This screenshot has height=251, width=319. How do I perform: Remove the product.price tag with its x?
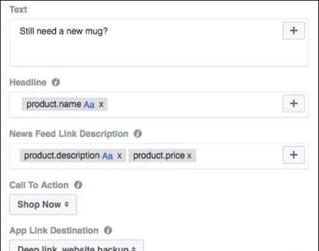(x=189, y=156)
